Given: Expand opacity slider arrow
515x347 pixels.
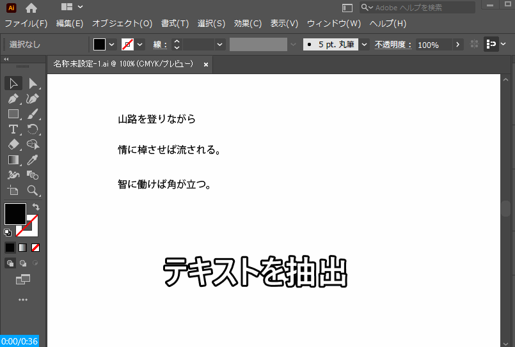Looking at the screenshot, I should pos(457,44).
